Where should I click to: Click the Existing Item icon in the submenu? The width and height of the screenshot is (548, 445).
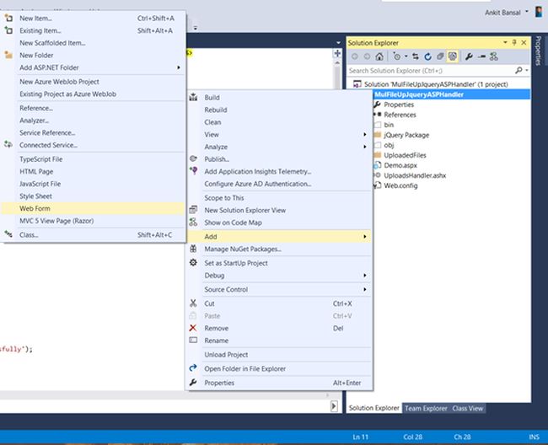click(x=8, y=30)
